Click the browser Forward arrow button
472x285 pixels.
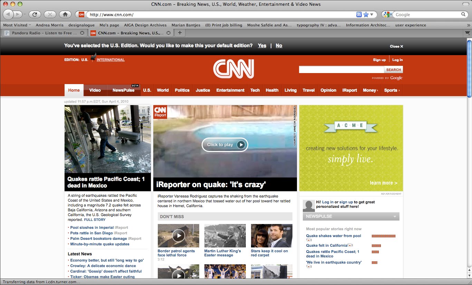(18, 14)
